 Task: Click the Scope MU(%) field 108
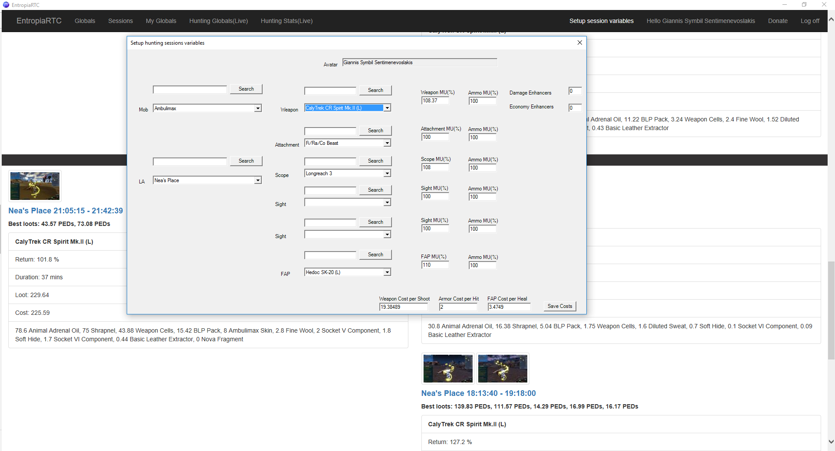(x=435, y=167)
